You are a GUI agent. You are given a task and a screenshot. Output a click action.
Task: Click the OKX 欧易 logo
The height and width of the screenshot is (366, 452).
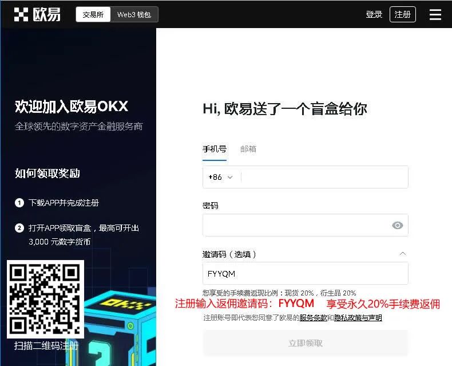coord(37,14)
